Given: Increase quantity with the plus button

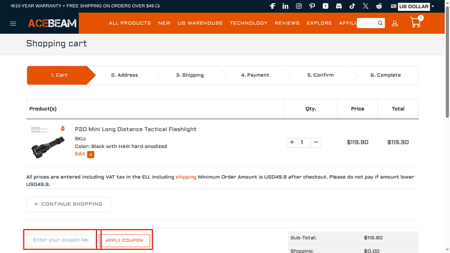Looking at the screenshot, I should coord(292,142).
